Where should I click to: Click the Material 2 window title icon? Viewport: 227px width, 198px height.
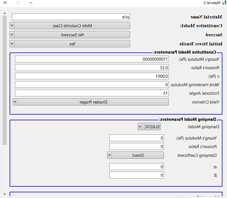[x=224, y=3]
